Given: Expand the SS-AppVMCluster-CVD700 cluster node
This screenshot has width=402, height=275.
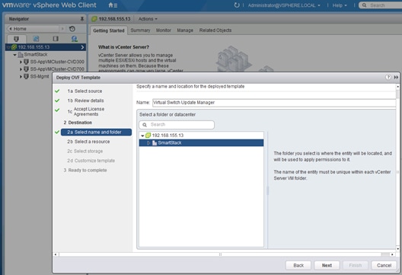Looking at the screenshot, I should coord(21,69).
